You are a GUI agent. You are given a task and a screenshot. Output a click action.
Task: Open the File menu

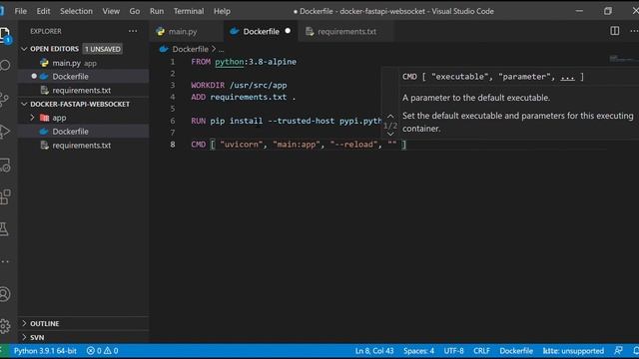(x=20, y=11)
